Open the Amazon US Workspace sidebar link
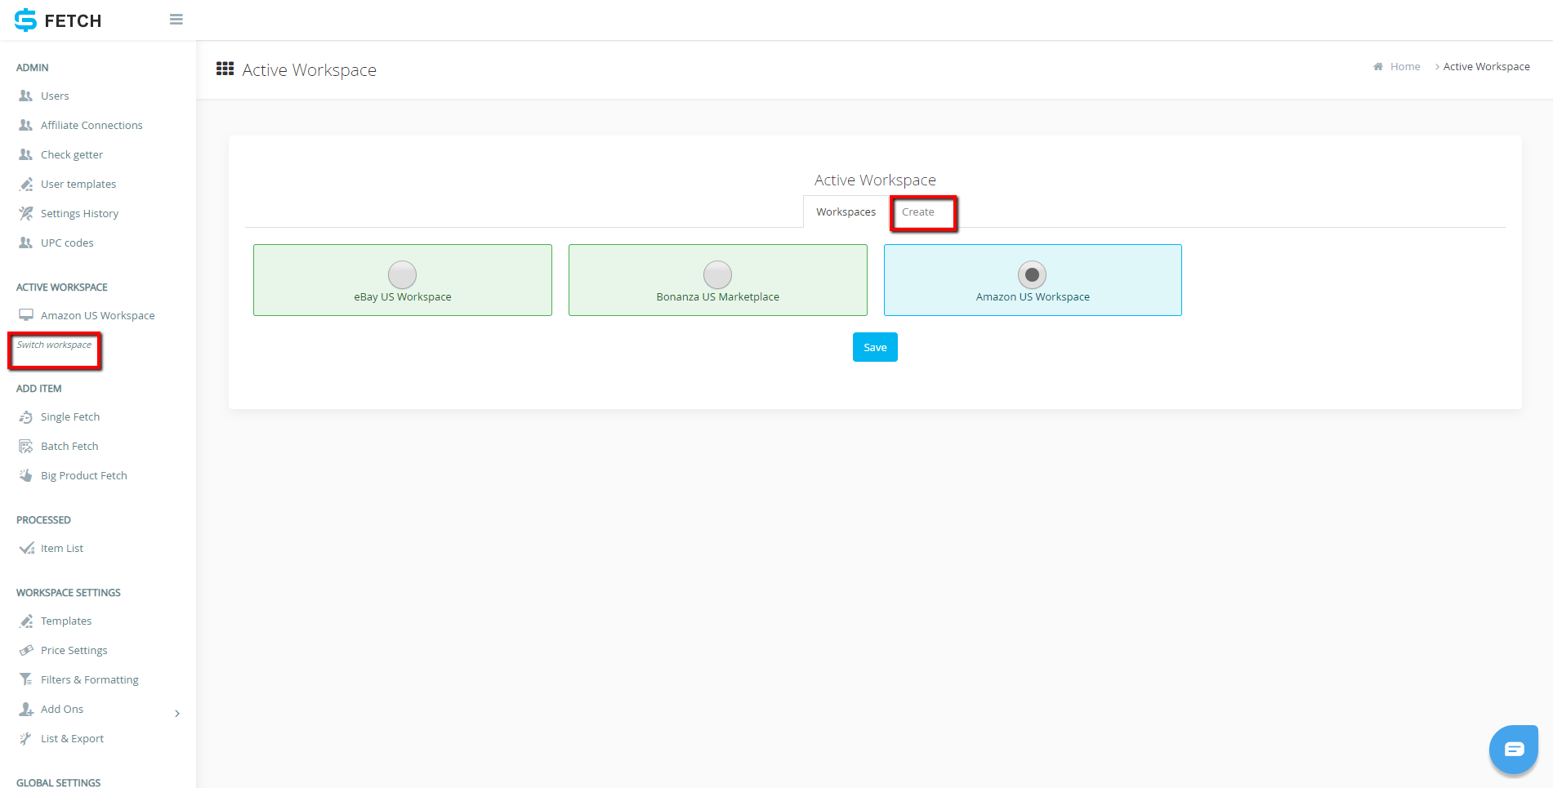Viewport: 1553px width, 788px height. pyautogui.click(x=98, y=315)
